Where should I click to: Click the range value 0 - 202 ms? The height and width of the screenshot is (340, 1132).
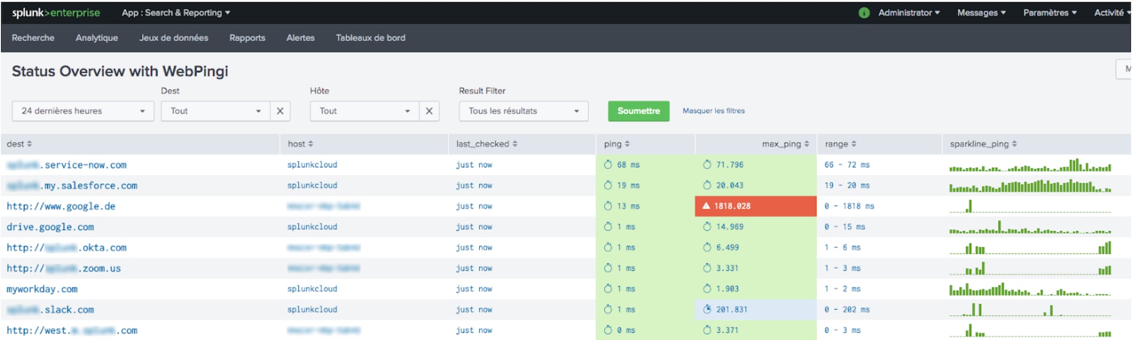(847, 310)
